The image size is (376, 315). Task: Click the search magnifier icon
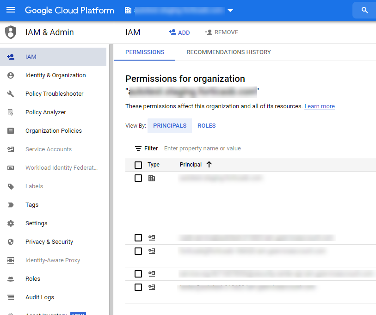pyautogui.click(x=364, y=10)
